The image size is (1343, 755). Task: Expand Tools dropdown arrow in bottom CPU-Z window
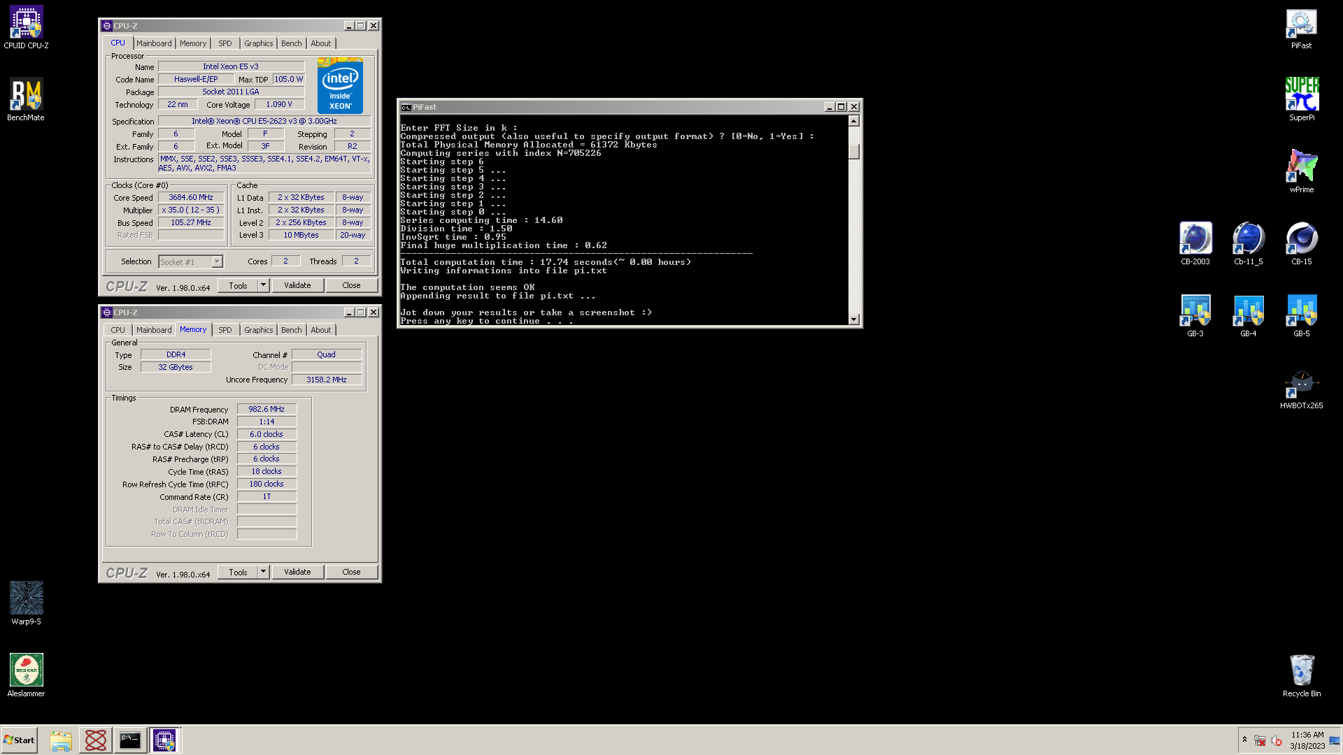(264, 572)
